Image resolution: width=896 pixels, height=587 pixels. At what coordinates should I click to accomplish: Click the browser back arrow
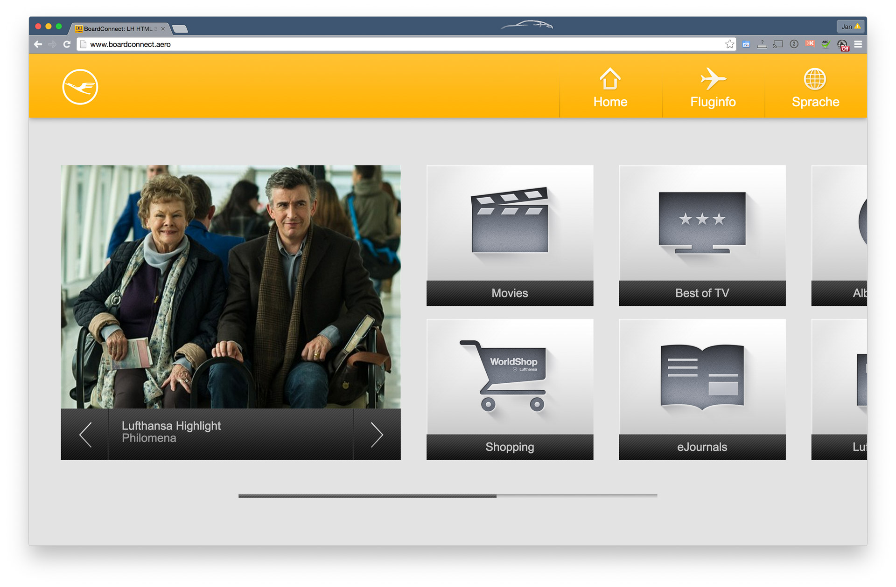click(38, 44)
